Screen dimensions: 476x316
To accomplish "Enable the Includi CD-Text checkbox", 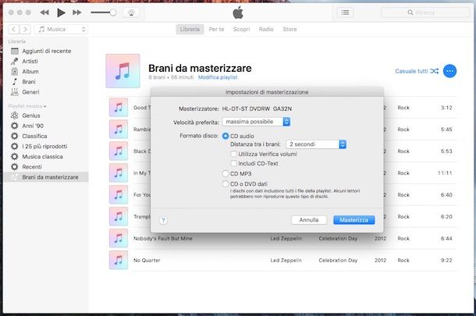I will pos(234,163).
